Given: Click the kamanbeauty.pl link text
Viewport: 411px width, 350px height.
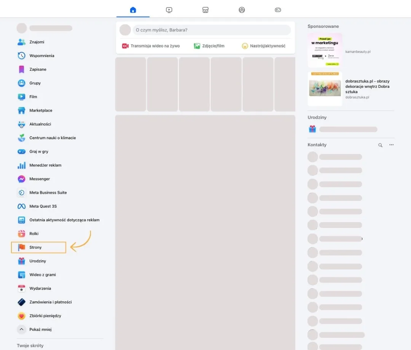Looking at the screenshot, I should pos(358,52).
